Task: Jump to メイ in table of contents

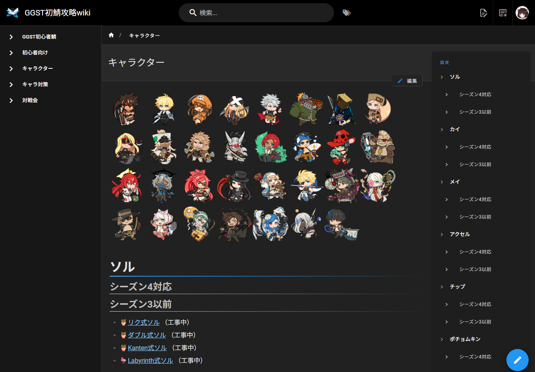Action: pyautogui.click(x=455, y=182)
